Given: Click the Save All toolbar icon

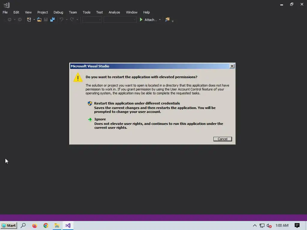Looking at the screenshot, I should [52, 19].
